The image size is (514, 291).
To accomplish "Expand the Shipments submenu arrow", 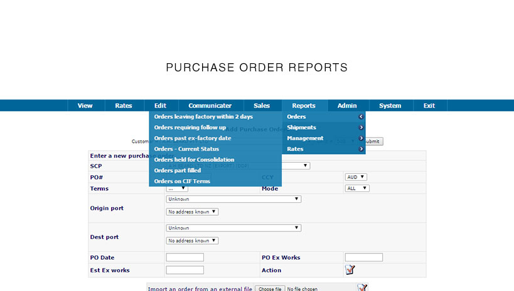I will click(x=361, y=128).
